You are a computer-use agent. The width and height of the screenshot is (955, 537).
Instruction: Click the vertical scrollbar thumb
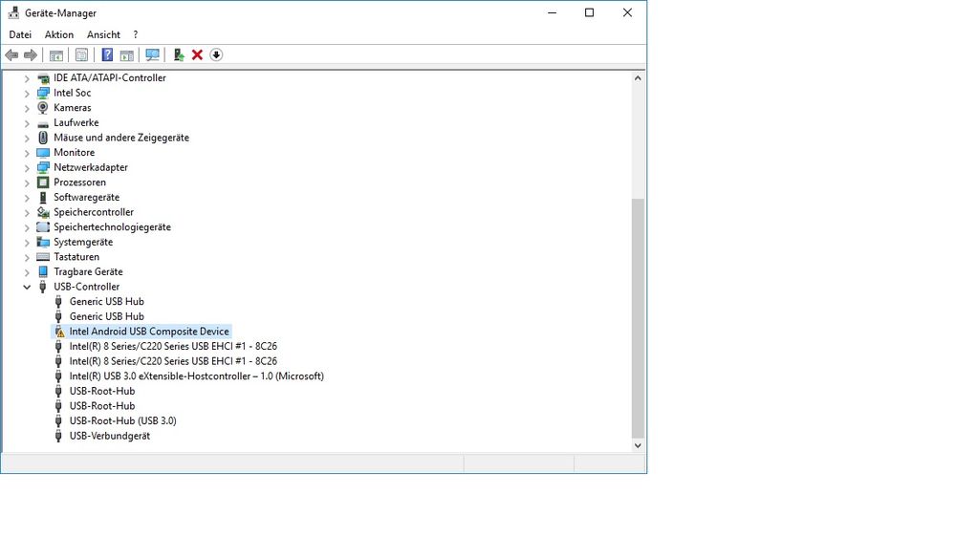(x=638, y=315)
